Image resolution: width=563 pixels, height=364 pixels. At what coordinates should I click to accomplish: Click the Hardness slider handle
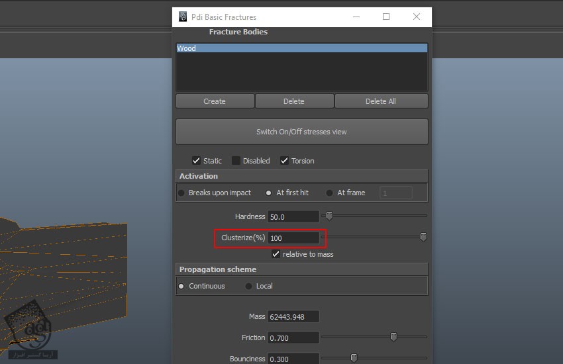(x=329, y=216)
